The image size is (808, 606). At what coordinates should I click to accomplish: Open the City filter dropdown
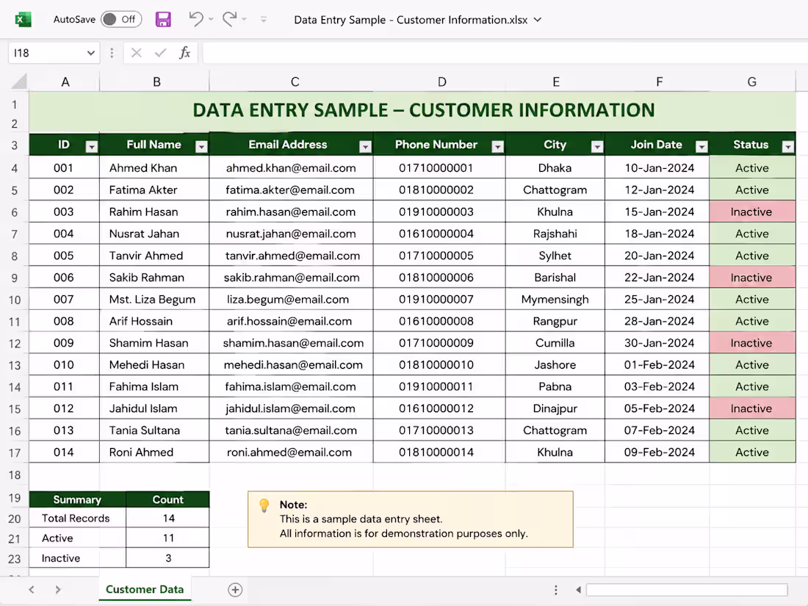(597, 147)
